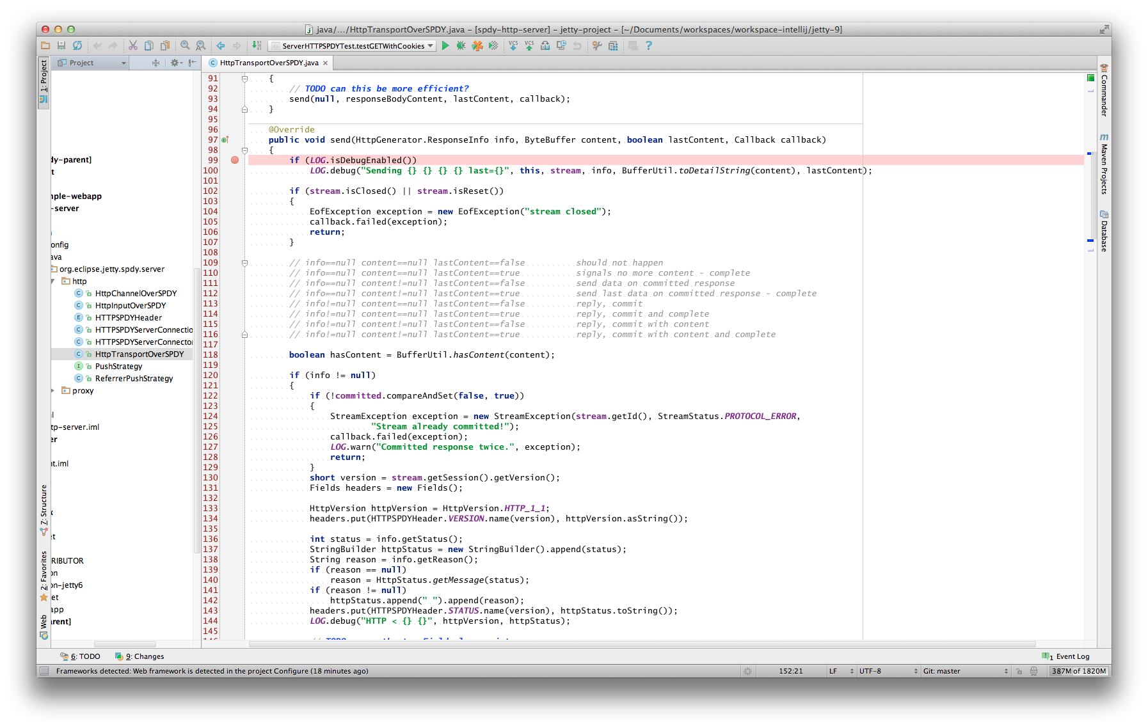
Task: Toggle the Structure tool window tab
Action: (x=44, y=510)
